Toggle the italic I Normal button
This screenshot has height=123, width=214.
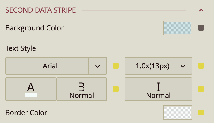tap(158, 89)
